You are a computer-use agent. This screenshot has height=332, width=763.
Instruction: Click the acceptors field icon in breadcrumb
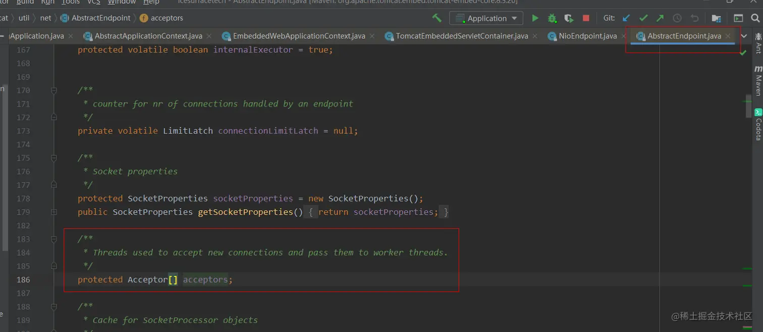click(143, 18)
